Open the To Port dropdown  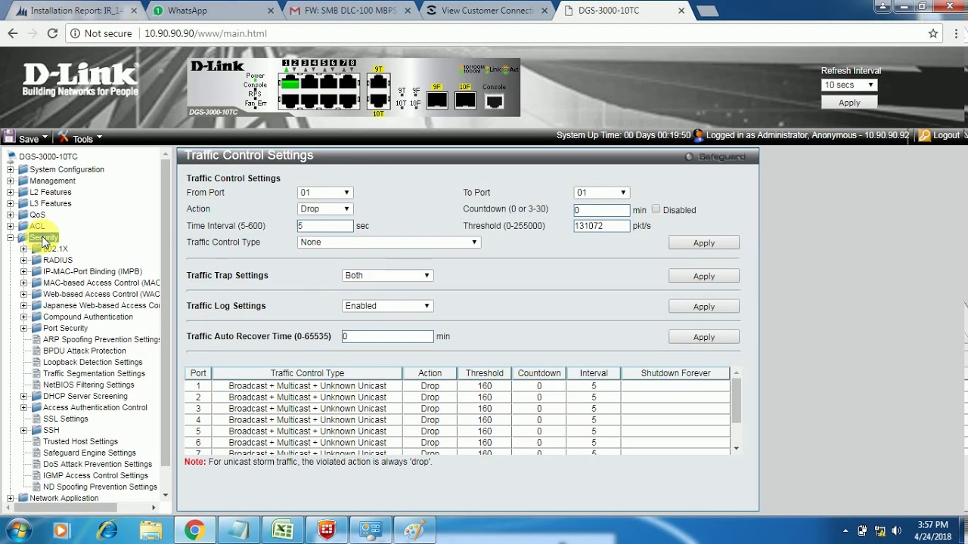click(600, 193)
